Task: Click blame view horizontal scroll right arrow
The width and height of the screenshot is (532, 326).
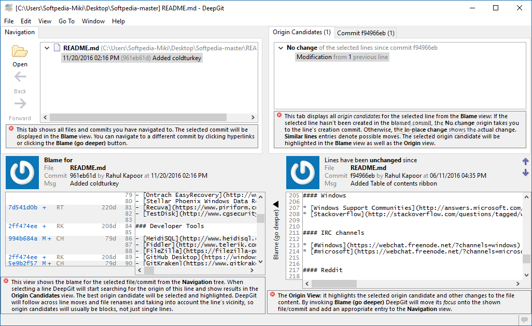Action: pos(252,271)
